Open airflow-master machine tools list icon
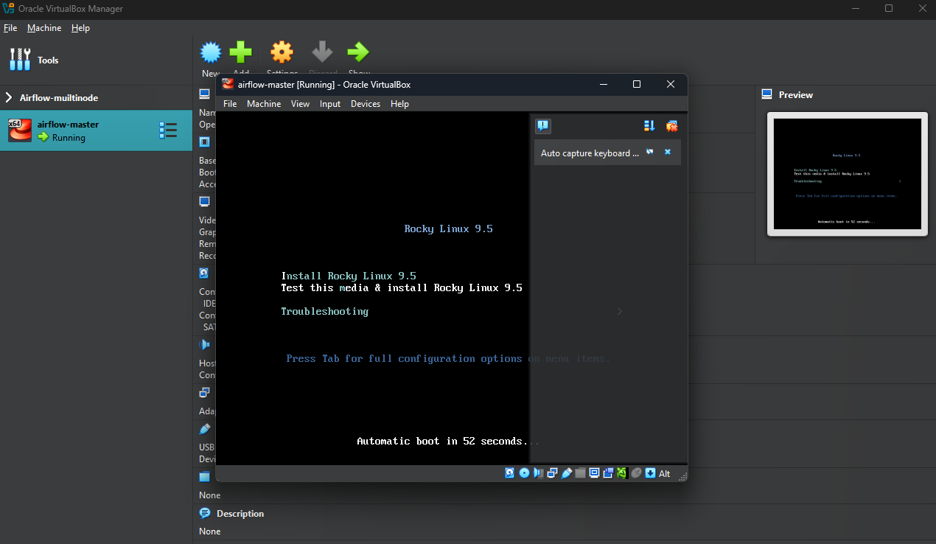This screenshot has width=936, height=544. click(x=168, y=130)
